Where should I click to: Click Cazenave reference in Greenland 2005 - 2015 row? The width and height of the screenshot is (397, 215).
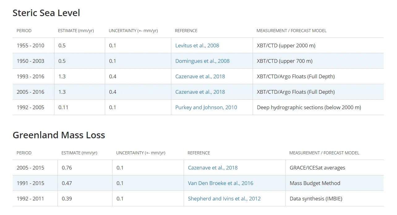pyautogui.click(x=213, y=168)
